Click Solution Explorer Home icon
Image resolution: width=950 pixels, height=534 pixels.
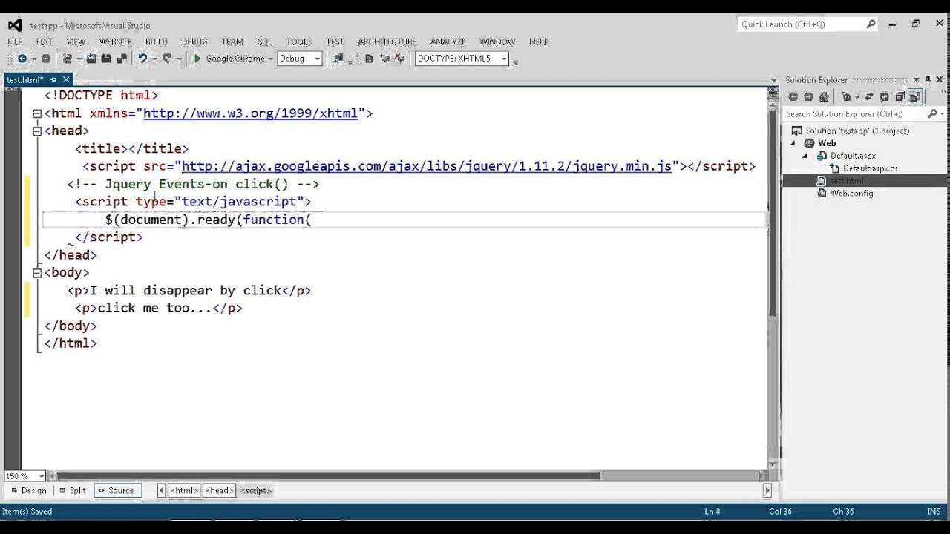824,96
